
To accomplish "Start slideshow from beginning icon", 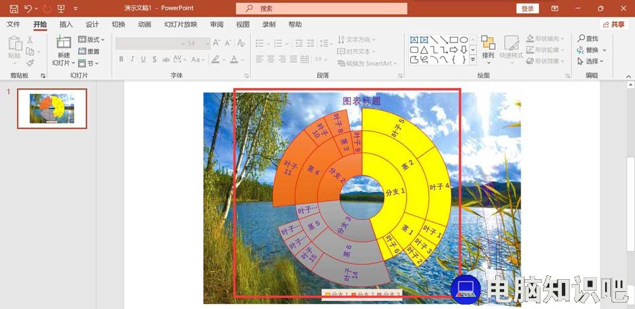I will 62,8.
